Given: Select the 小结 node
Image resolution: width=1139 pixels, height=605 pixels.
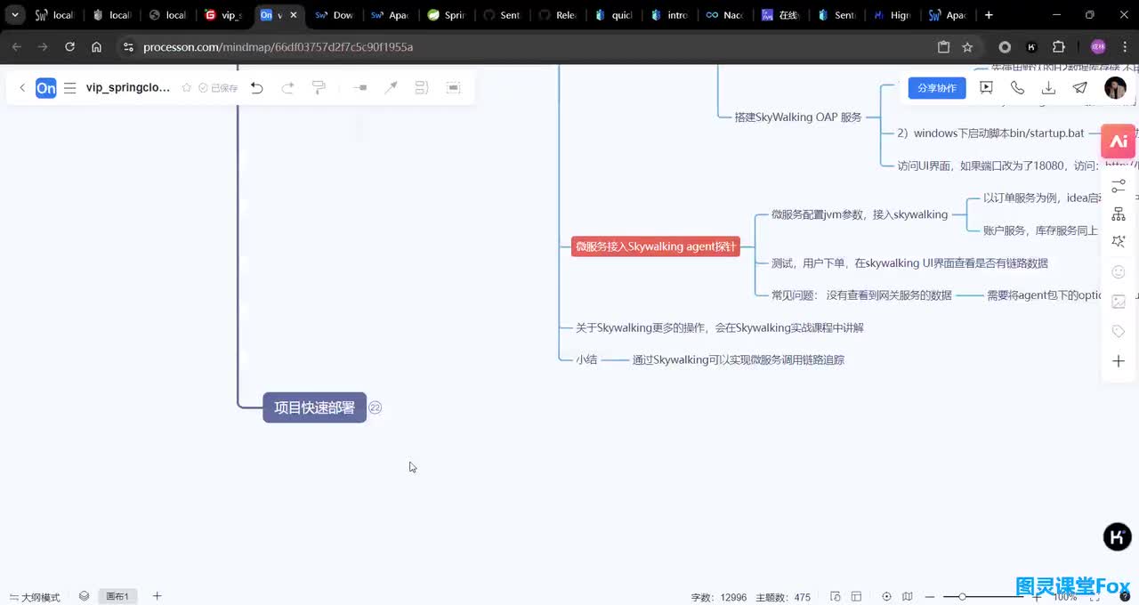Looking at the screenshot, I should (x=586, y=359).
